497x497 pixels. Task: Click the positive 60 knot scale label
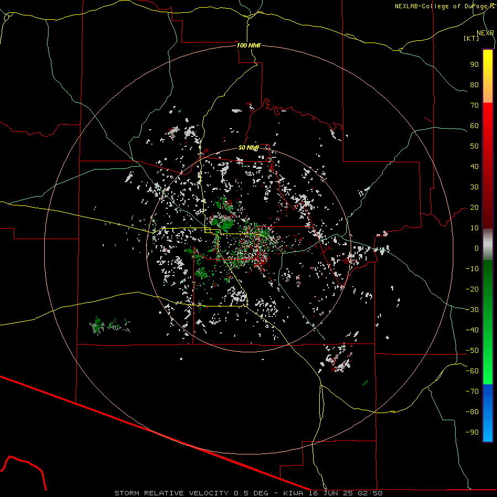click(x=474, y=125)
